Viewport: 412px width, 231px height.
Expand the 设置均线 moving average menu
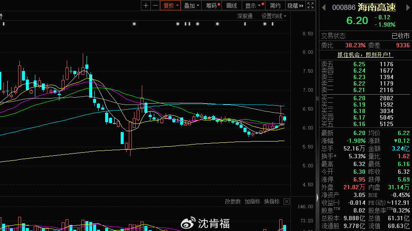(x=274, y=16)
